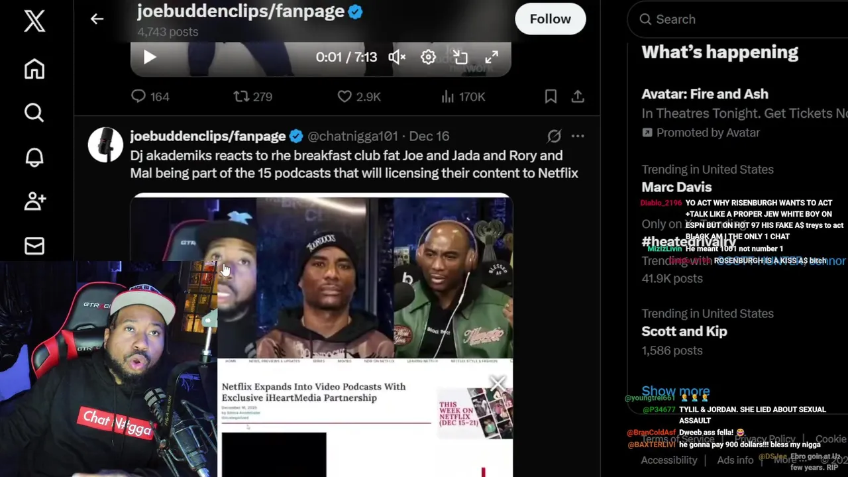This screenshot has width=848, height=477.
Task: Open the Notifications bell icon
Action: click(34, 157)
